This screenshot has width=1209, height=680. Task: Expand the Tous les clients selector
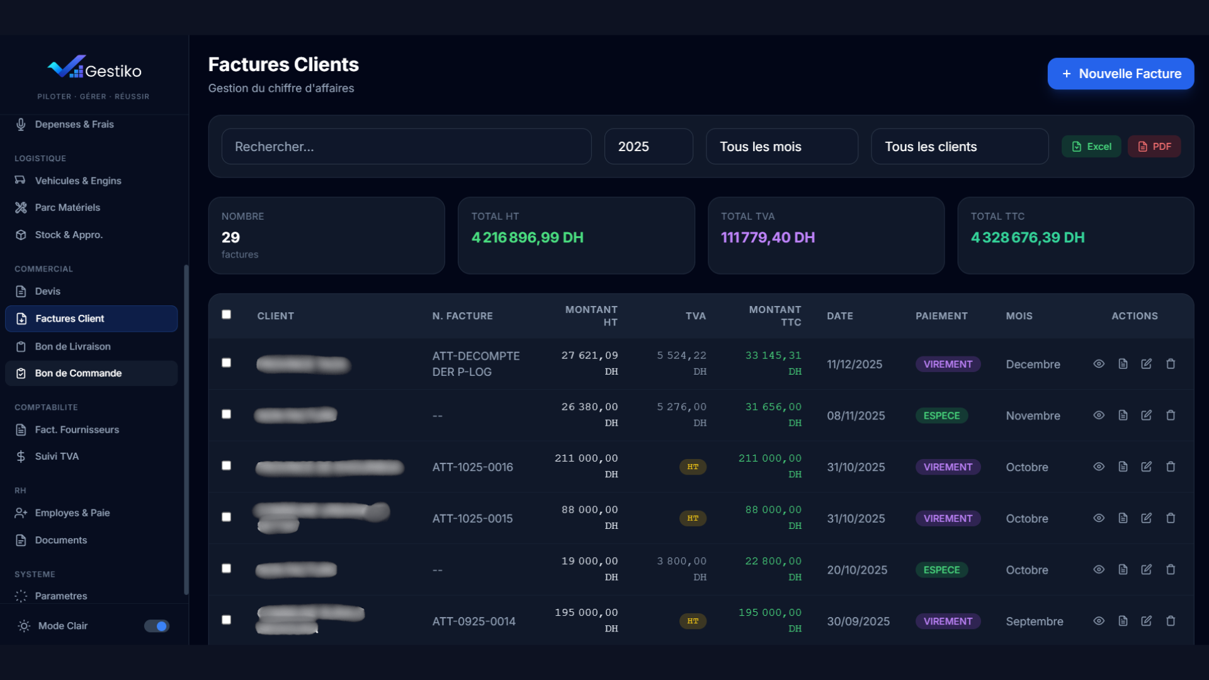tap(959, 146)
